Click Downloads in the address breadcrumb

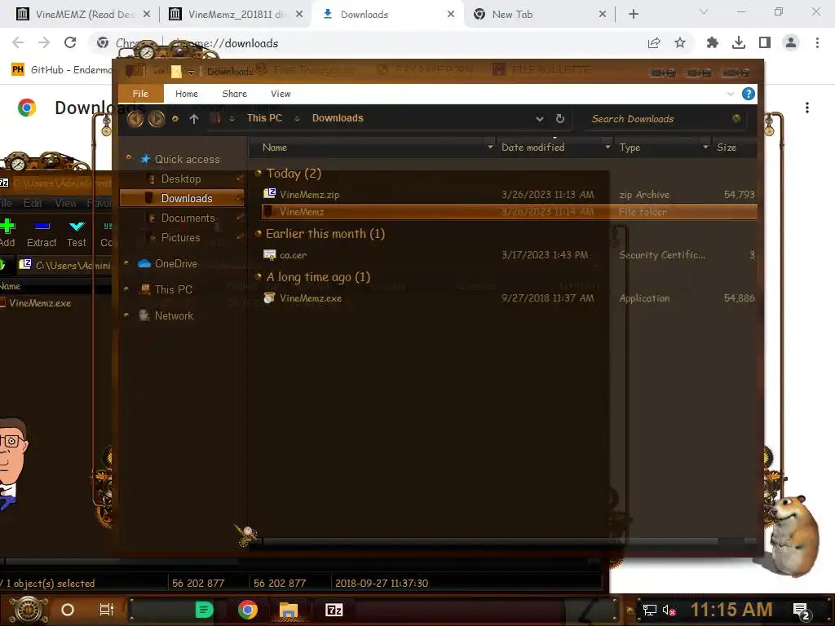click(338, 118)
